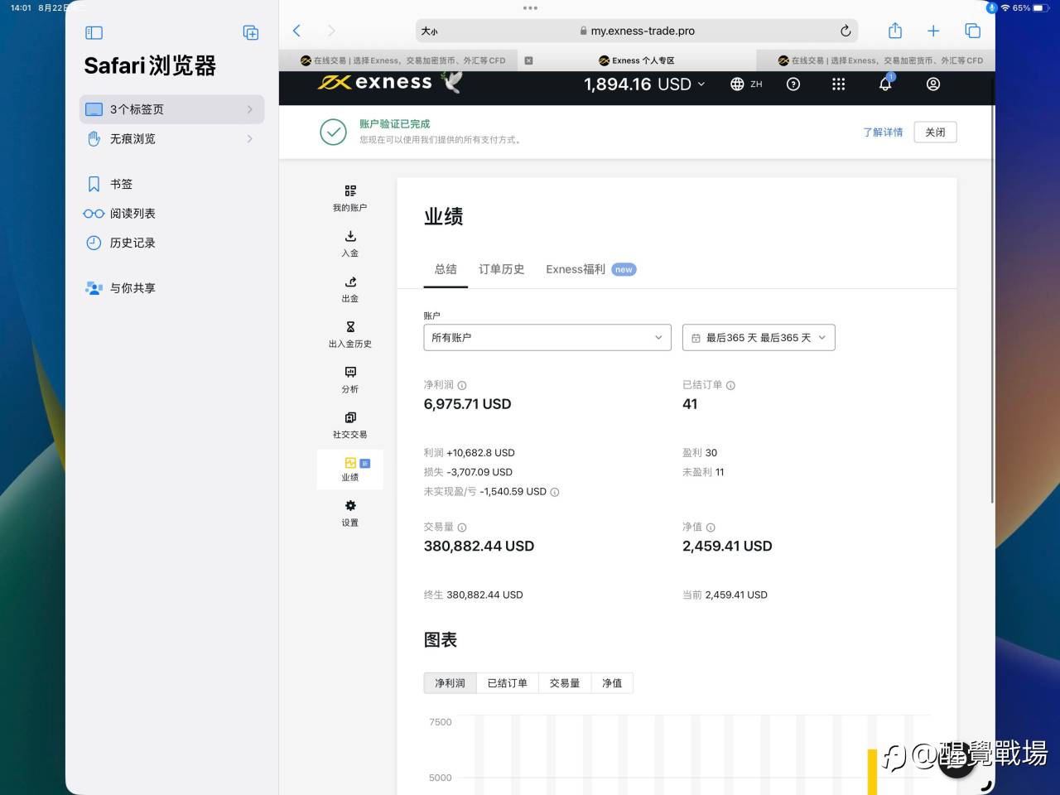Image resolution: width=1060 pixels, height=795 pixels.
Task: Expand 无痕浏览 private browsing
Action: [172, 138]
